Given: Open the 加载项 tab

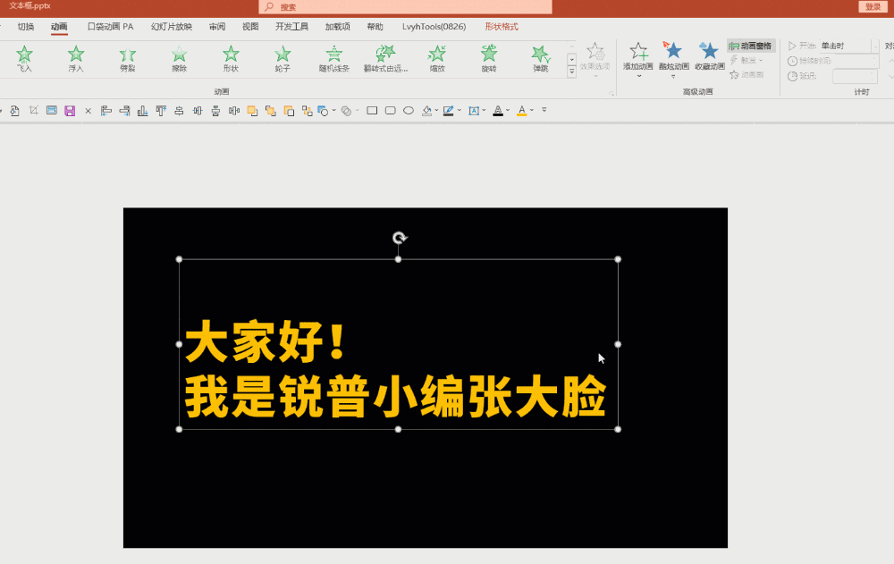Looking at the screenshot, I should click(x=337, y=27).
